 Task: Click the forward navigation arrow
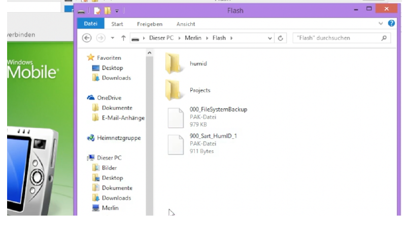click(x=100, y=38)
